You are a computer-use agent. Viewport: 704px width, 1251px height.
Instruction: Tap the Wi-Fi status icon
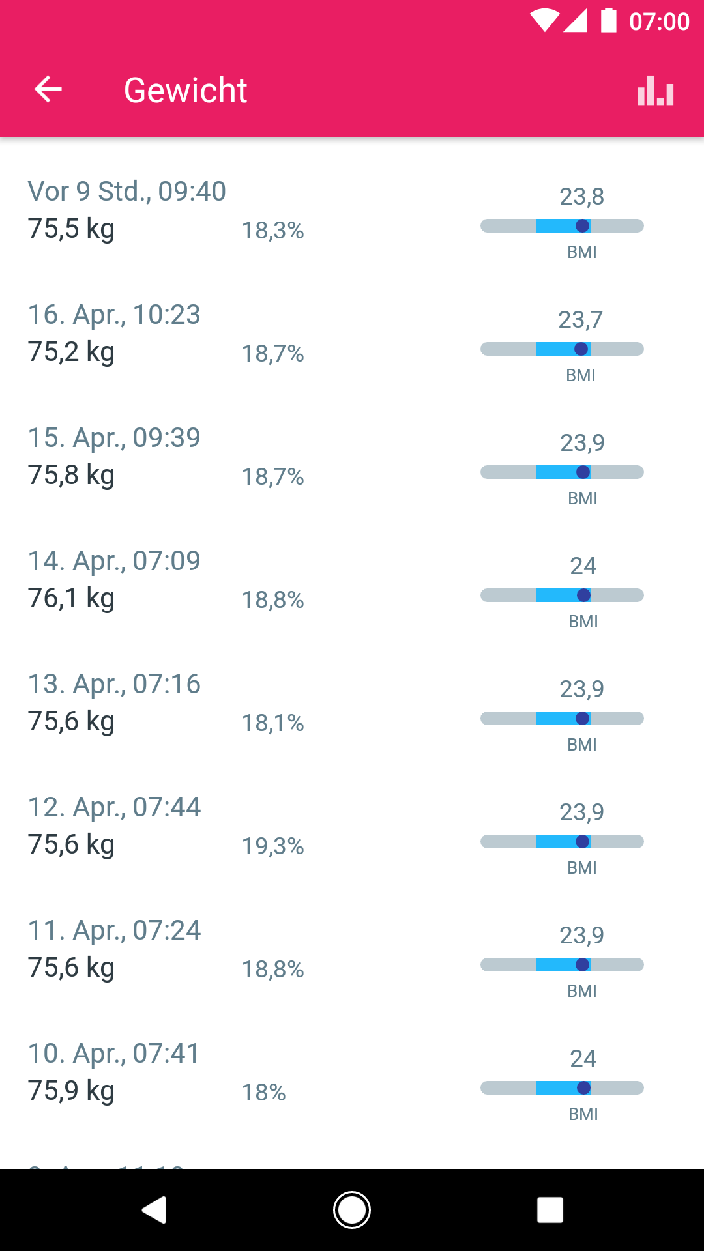tap(544, 21)
